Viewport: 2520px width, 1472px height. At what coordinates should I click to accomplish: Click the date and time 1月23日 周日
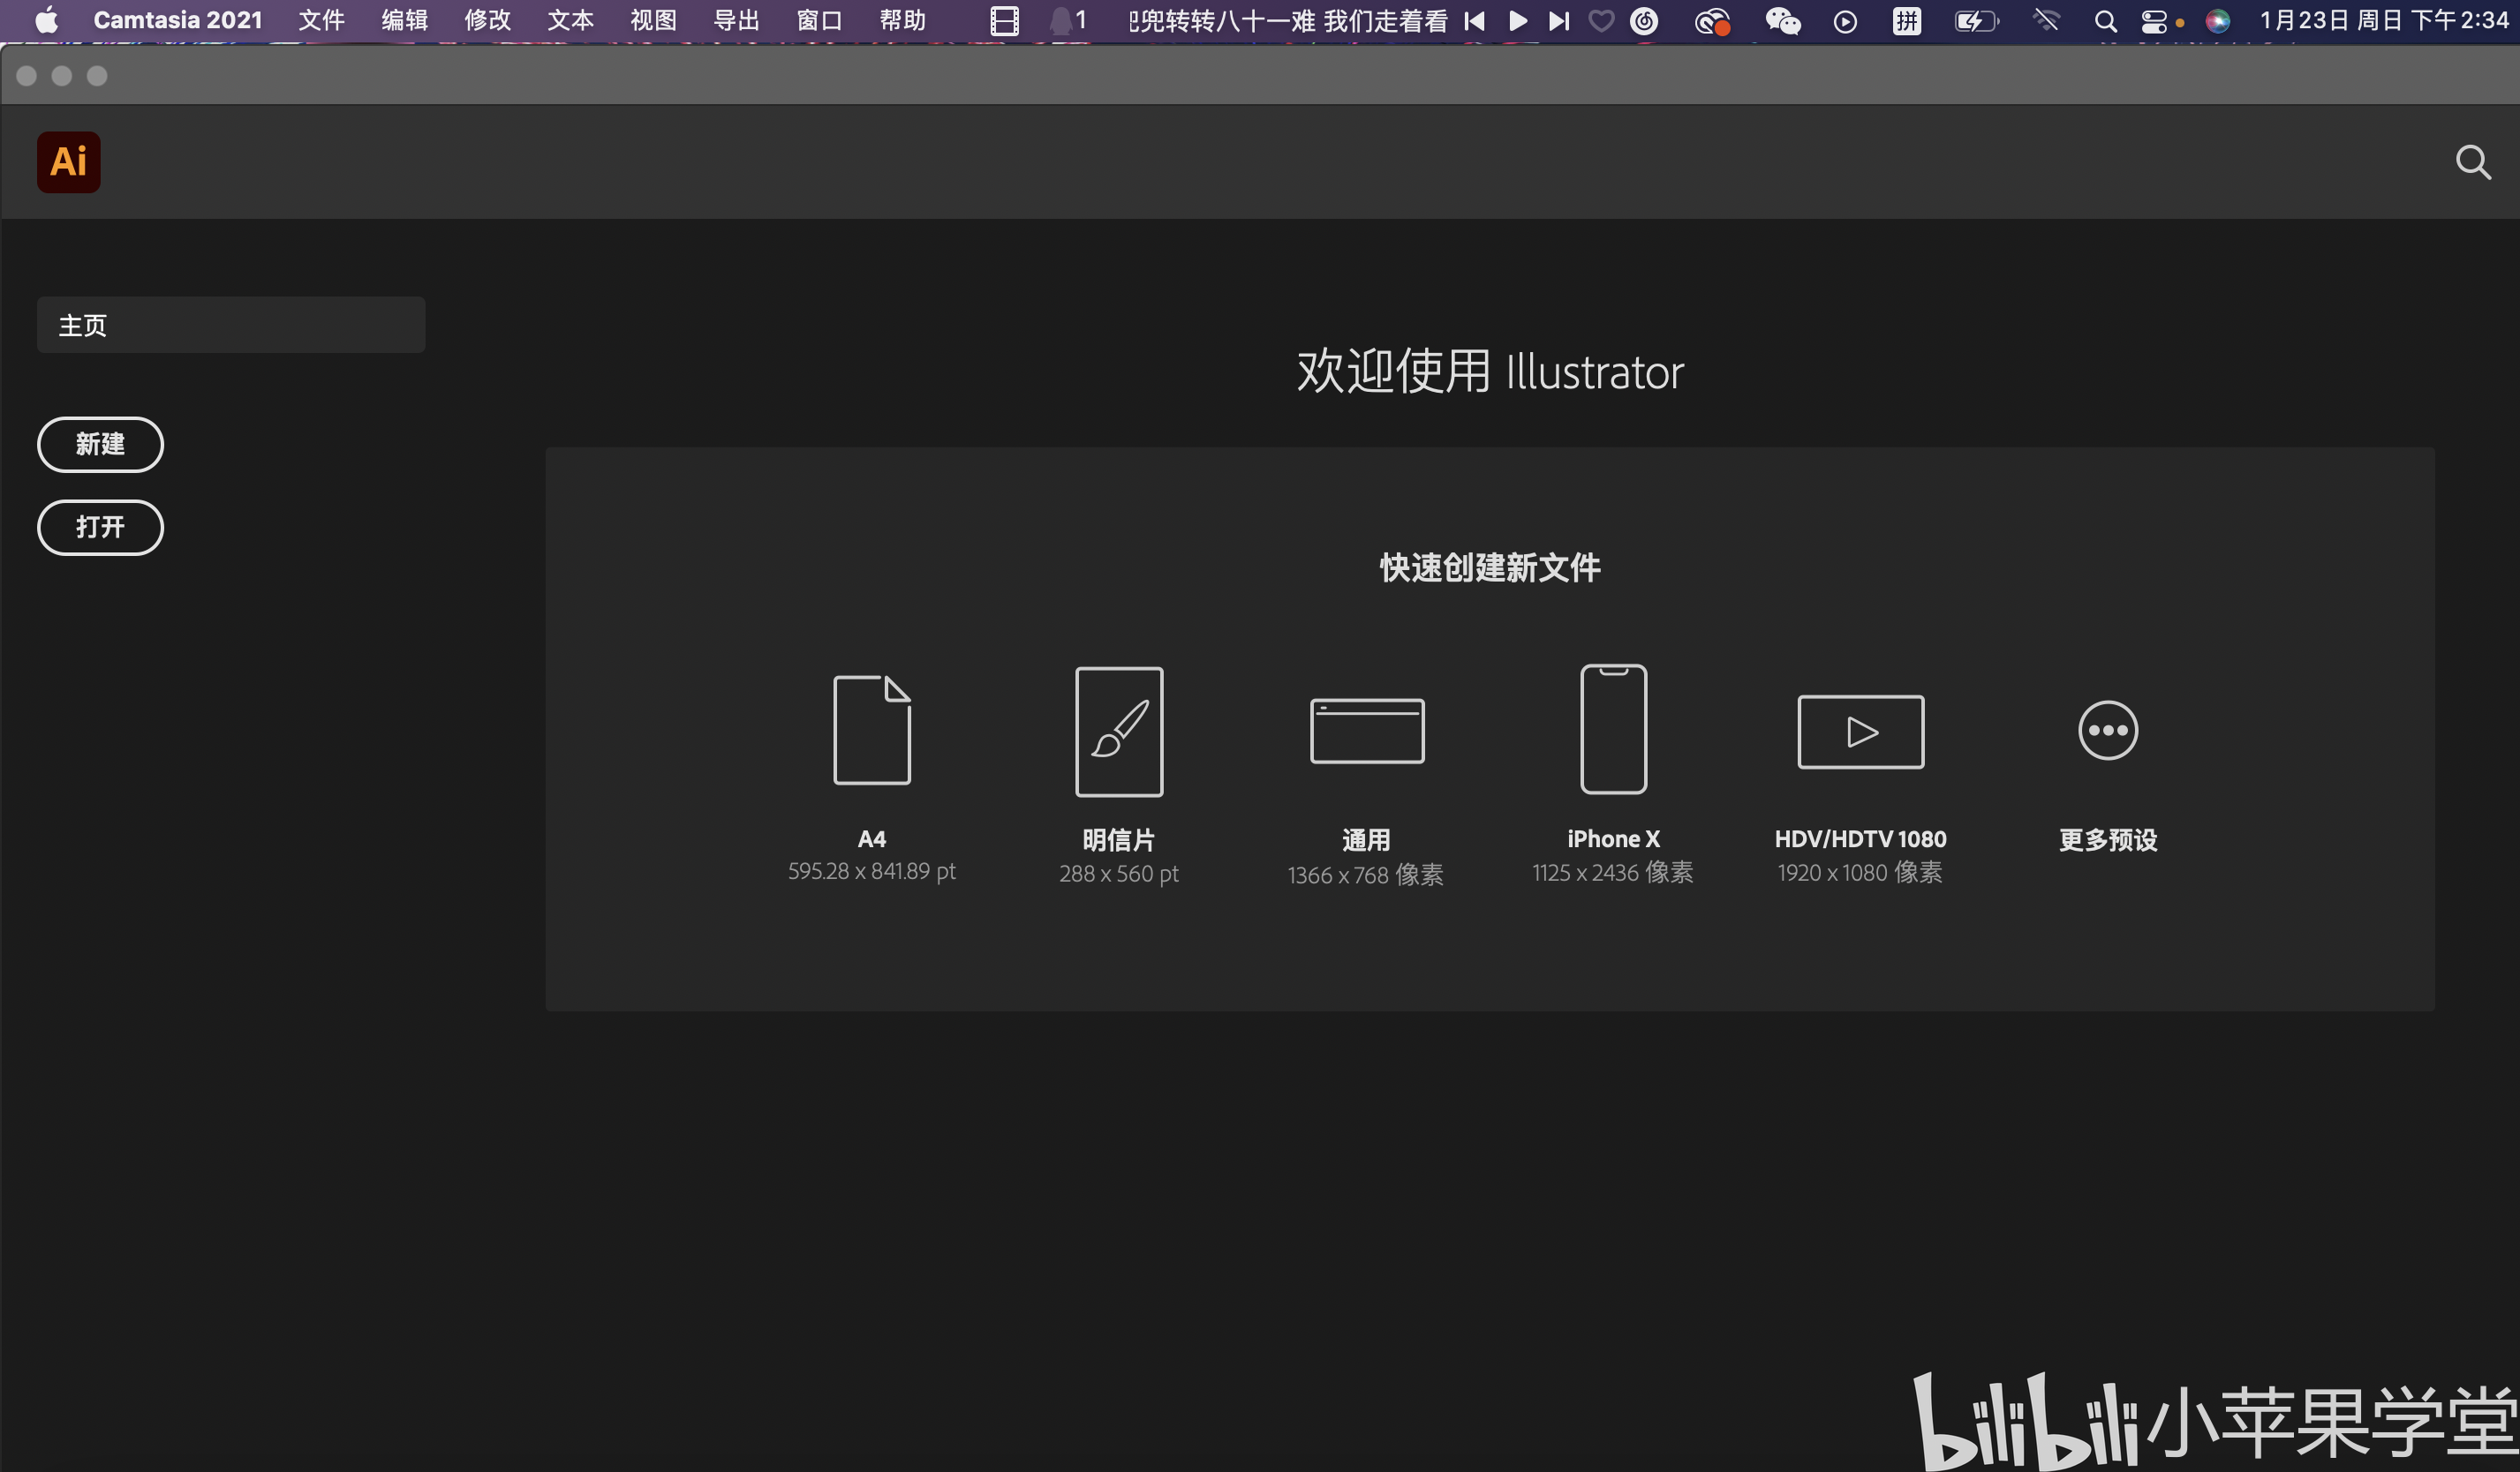pyautogui.click(x=2384, y=20)
